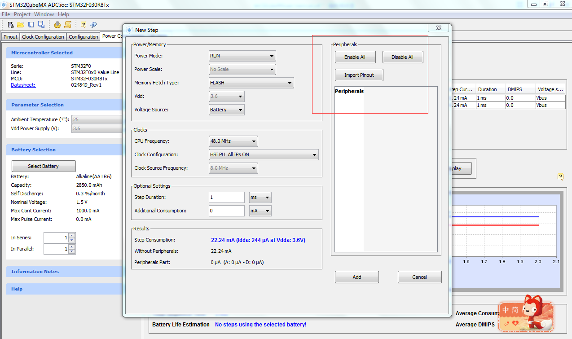Image resolution: width=572 pixels, height=339 pixels.
Task: Open the Step Duration unit dropdown showing ms
Action: pos(260,197)
